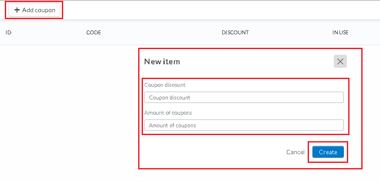
Task: Click the Amount of coupons field label
Action: pyautogui.click(x=168, y=113)
